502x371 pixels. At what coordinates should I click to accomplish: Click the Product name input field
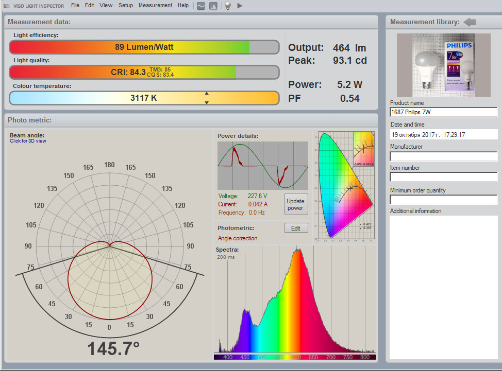pos(443,112)
